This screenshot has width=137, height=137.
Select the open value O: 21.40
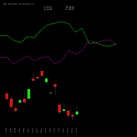pos(48,9)
